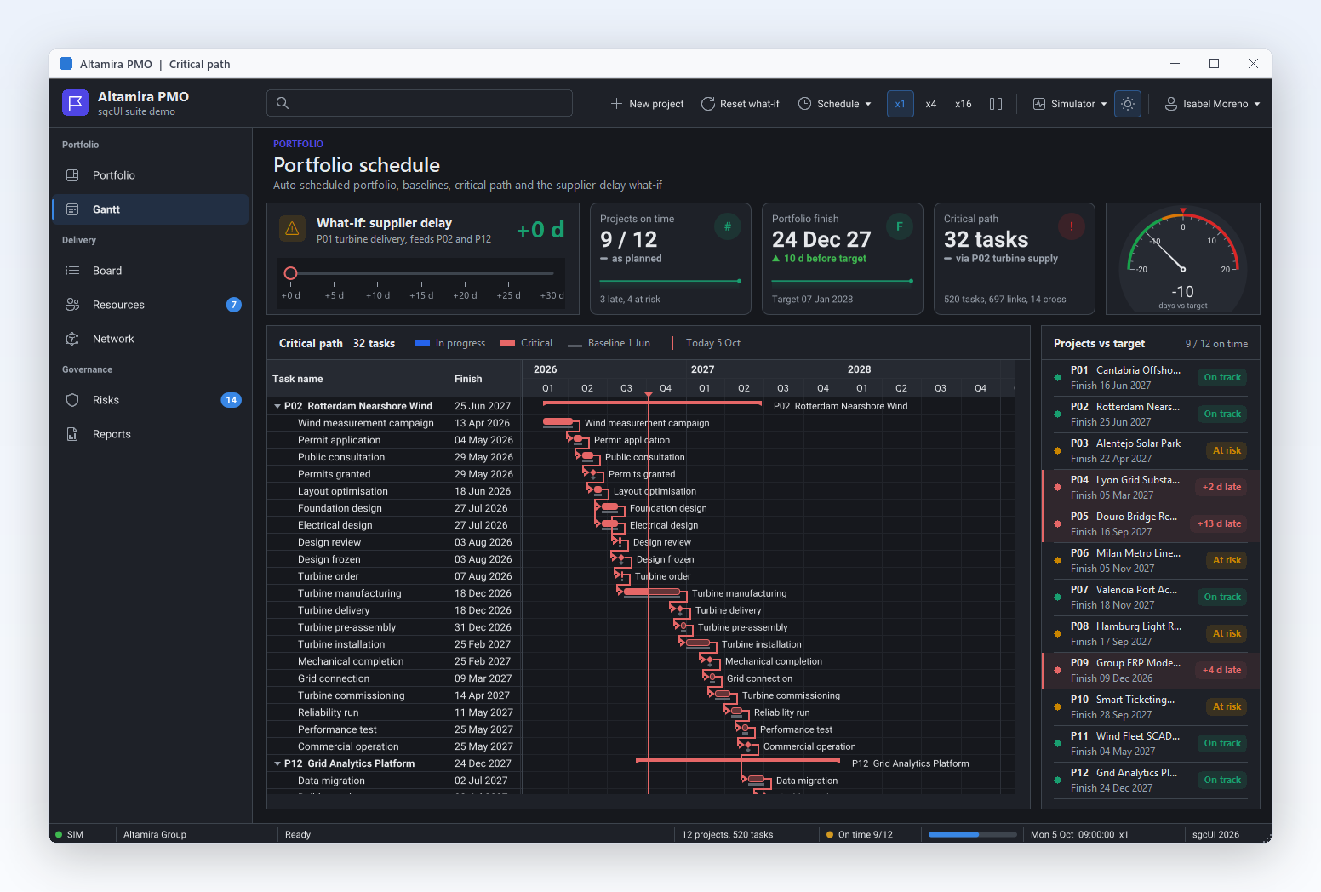This screenshot has width=1321, height=892.
Task: Expand the Simulator dropdown
Action: 1070,104
